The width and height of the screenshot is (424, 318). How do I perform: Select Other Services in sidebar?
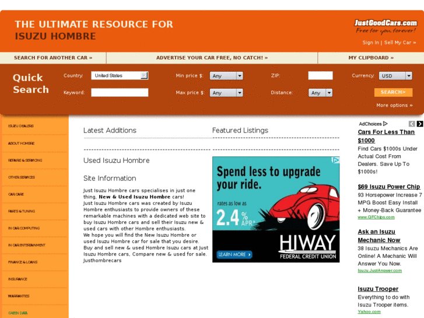(x=22, y=177)
